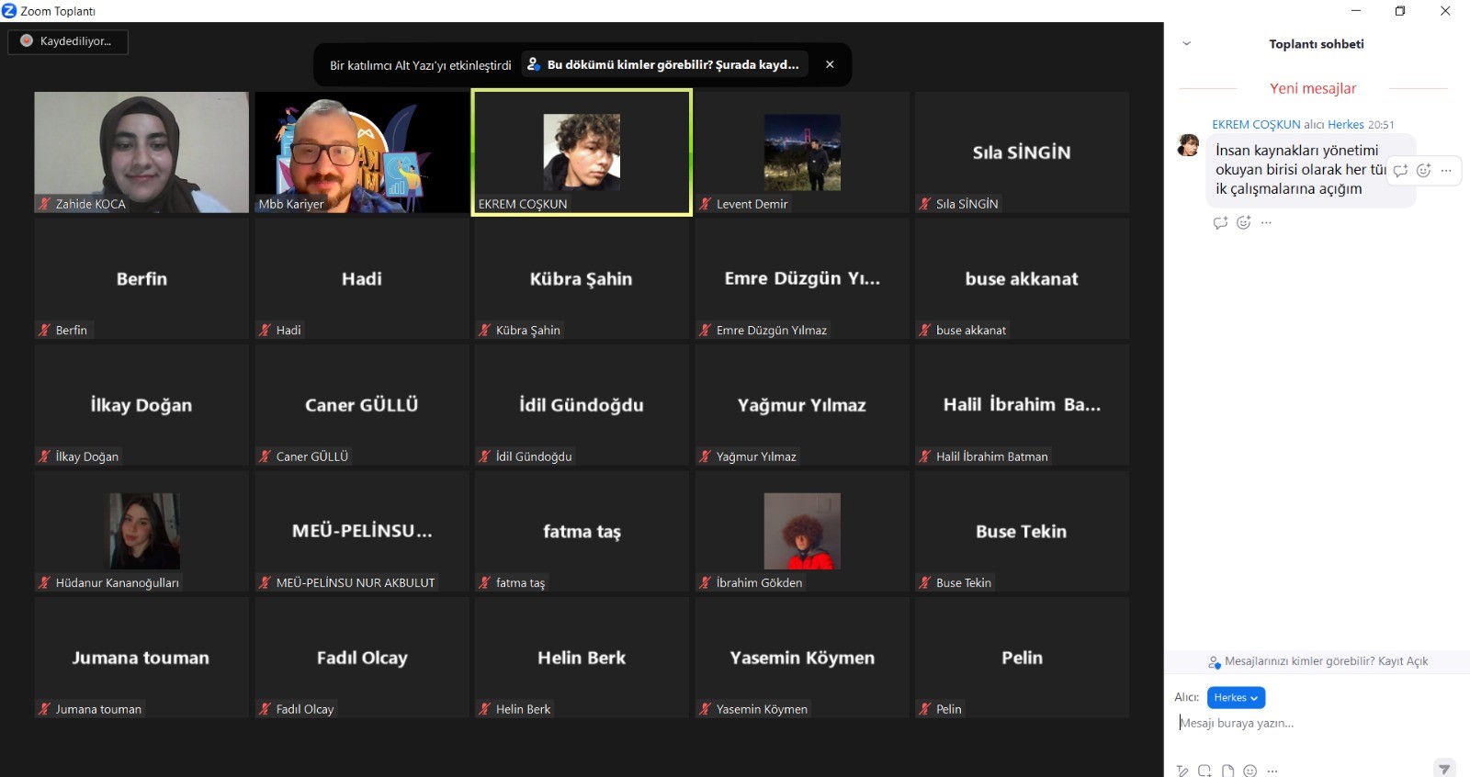Send the chat message with the arrow button
The width and height of the screenshot is (1470, 777).
pos(1444,769)
